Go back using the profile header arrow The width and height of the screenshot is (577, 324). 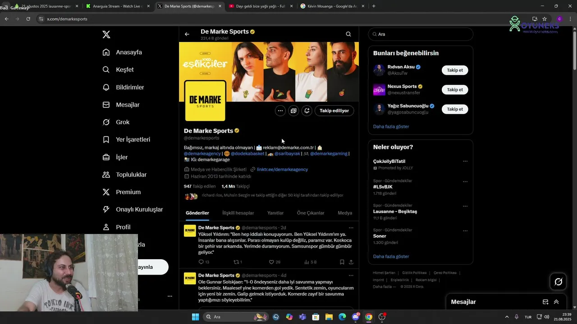187,34
